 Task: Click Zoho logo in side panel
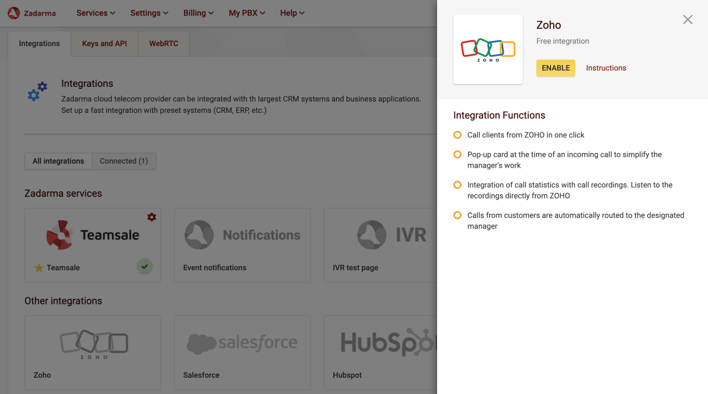click(488, 49)
